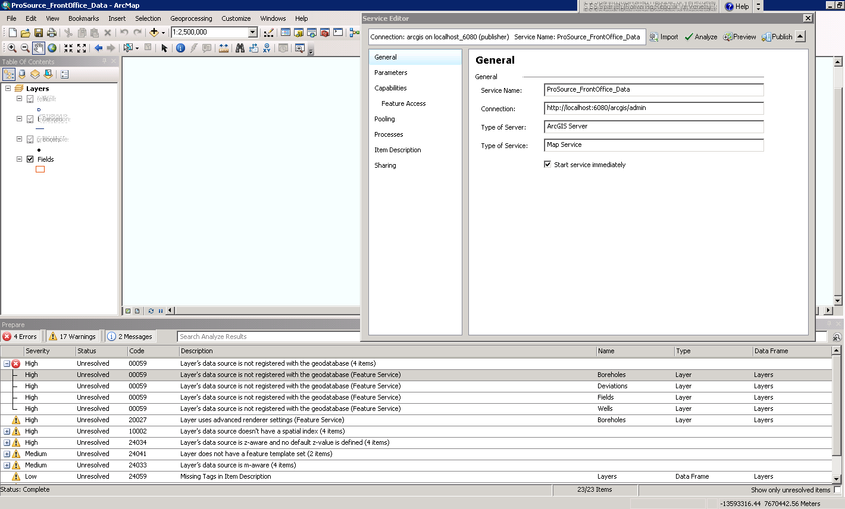Go back to previous extent

pyautogui.click(x=98, y=48)
